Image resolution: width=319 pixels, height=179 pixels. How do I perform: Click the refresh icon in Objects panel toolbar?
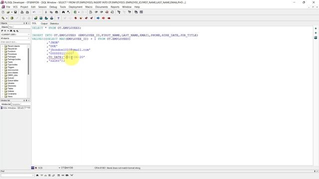(2, 31)
